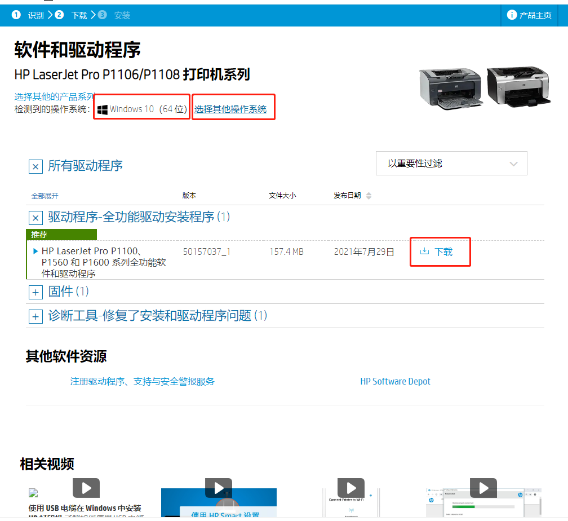Click the 版本 column header

coord(189,196)
